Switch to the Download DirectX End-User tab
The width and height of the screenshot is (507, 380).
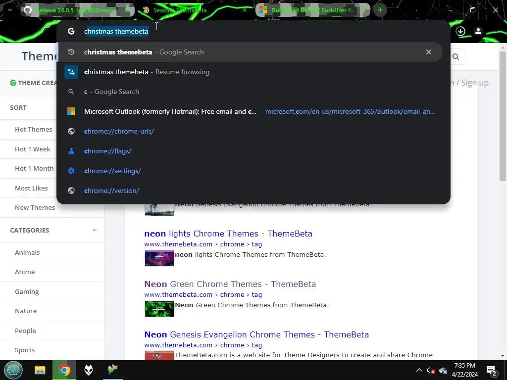pos(312,10)
